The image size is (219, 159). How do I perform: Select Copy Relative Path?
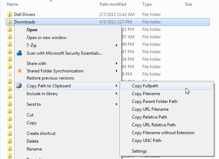coord(149,117)
